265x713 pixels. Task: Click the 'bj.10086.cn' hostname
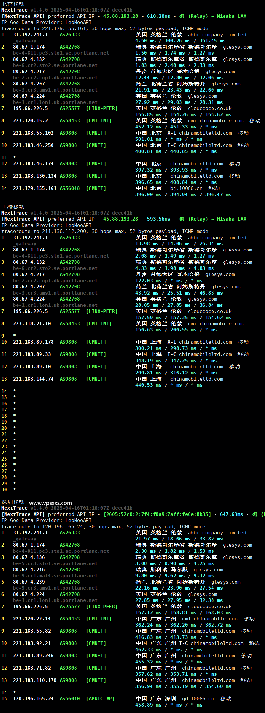[186, 188]
